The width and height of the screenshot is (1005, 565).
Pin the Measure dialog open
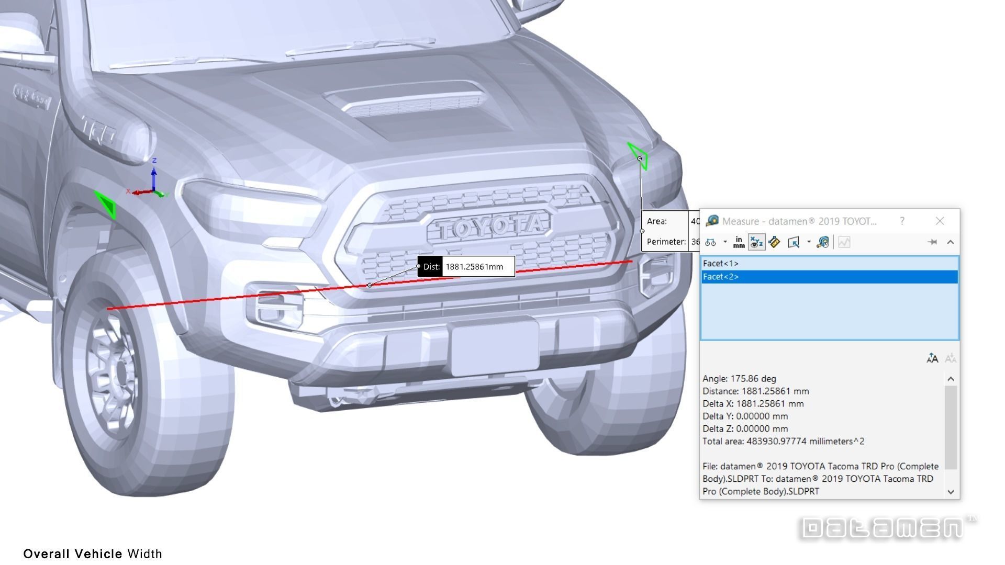(x=932, y=242)
